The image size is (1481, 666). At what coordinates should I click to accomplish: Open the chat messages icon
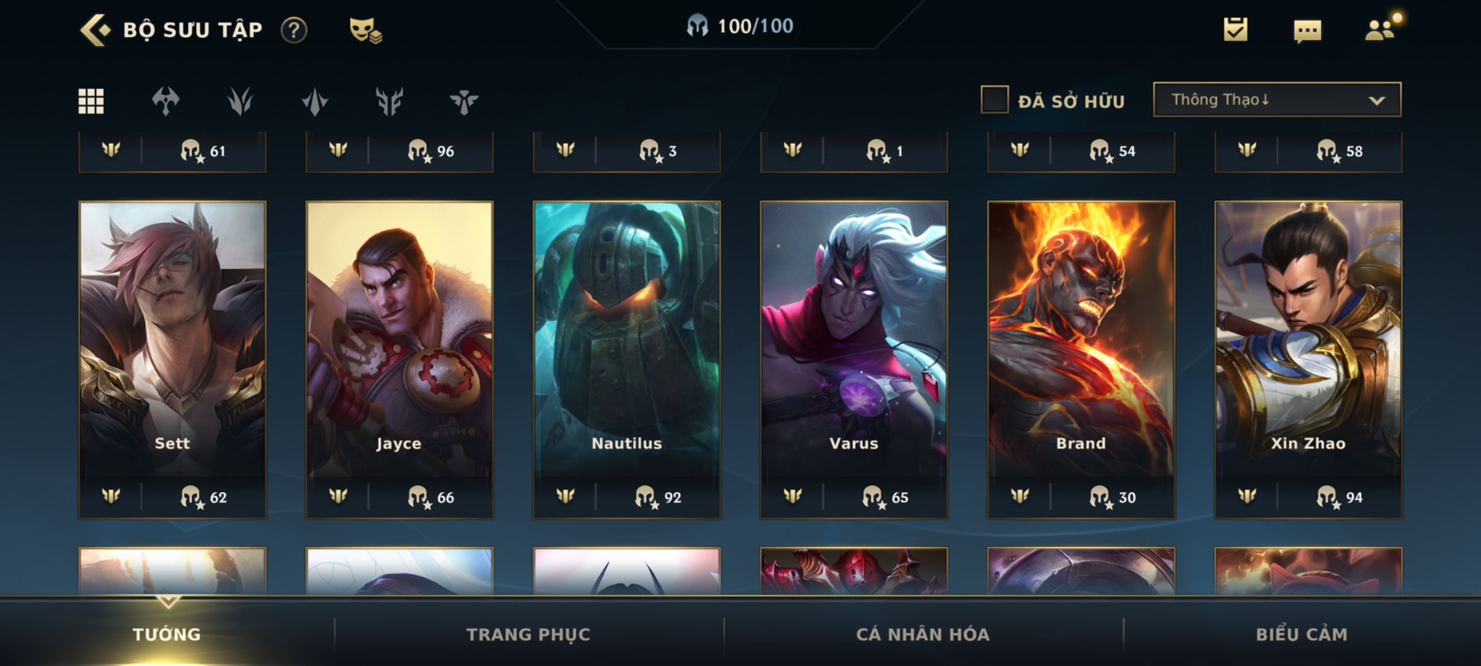tap(1307, 31)
